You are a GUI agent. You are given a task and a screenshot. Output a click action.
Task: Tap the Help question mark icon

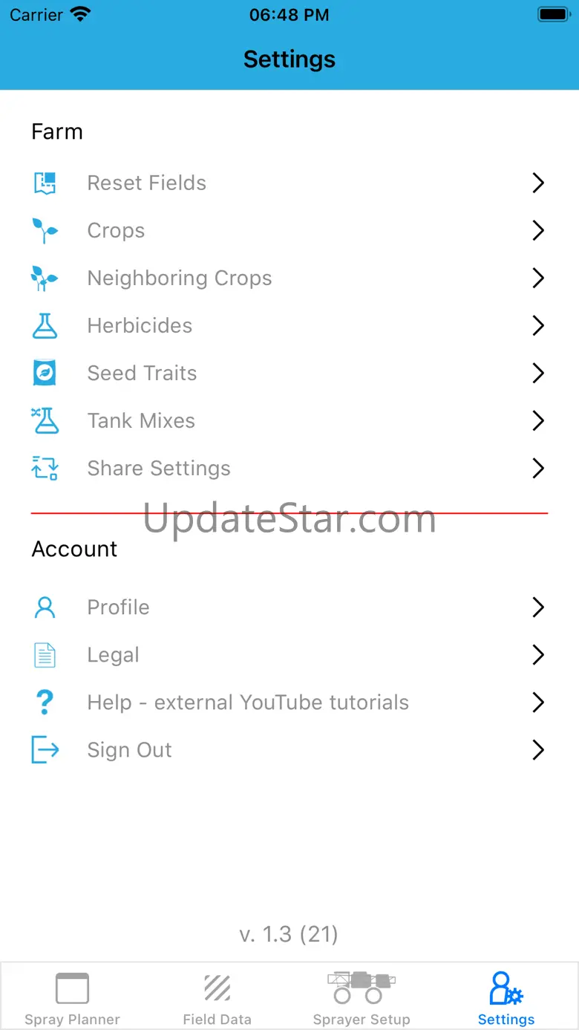click(45, 703)
